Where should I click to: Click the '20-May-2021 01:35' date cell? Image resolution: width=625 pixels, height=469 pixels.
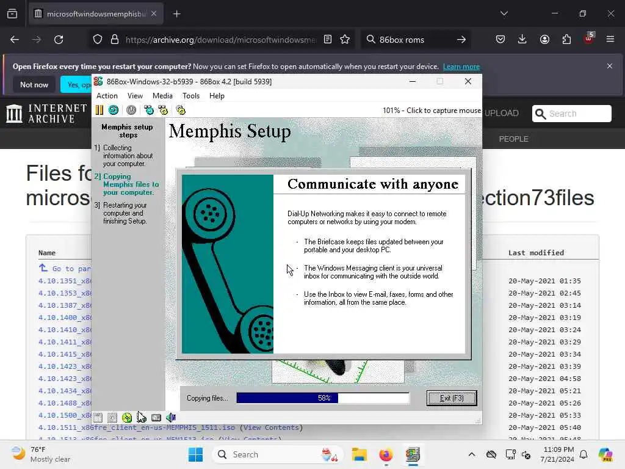[544, 281]
